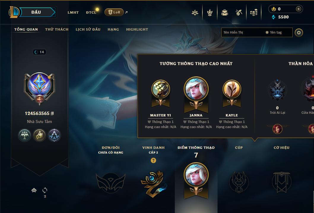
Task: Go to the Highlight tab
Action: pos(137,29)
